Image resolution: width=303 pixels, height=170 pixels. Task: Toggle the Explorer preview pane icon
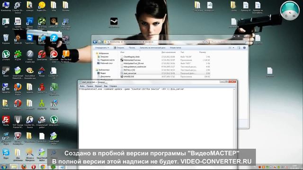tap(239, 48)
